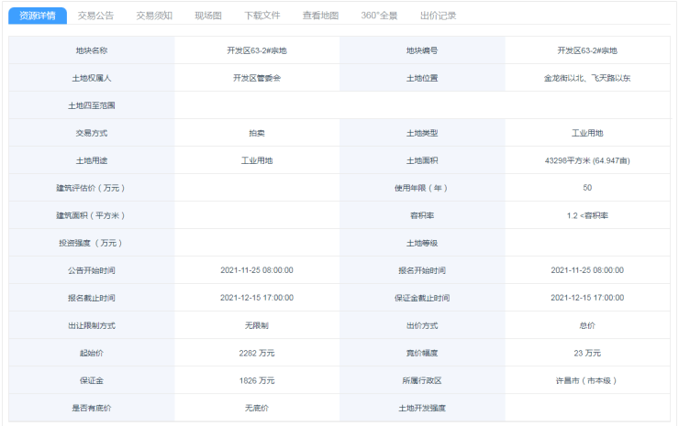This screenshot has width=679, height=426.
Task: Click the 地块名称 value 开发区63-2#宗地
Action: tap(256, 50)
